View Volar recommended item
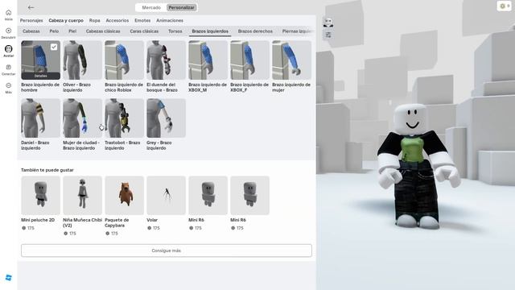The image size is (515, 290). pos(167,195)
